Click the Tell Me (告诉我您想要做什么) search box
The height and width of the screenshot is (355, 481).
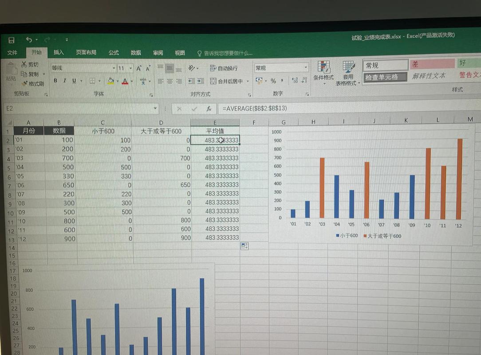[225, 53]
